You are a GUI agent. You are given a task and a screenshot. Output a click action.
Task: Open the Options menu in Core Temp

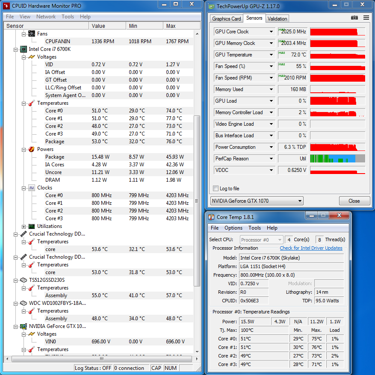pyautogui.click(x=233, y=228)
